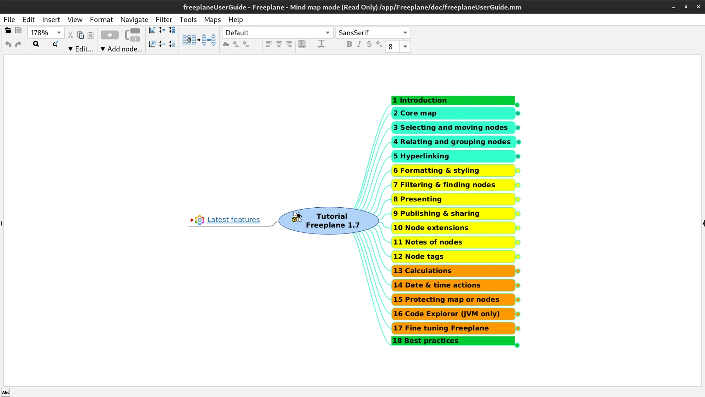Select the 9 Publishing & sharing node

click(x=453, y=214)
